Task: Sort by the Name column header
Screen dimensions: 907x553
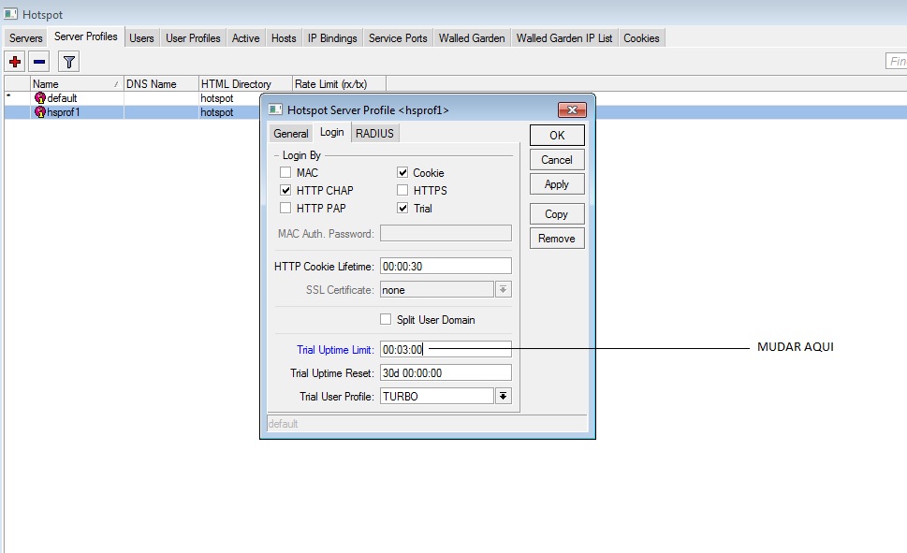Action: coord(77,84)
